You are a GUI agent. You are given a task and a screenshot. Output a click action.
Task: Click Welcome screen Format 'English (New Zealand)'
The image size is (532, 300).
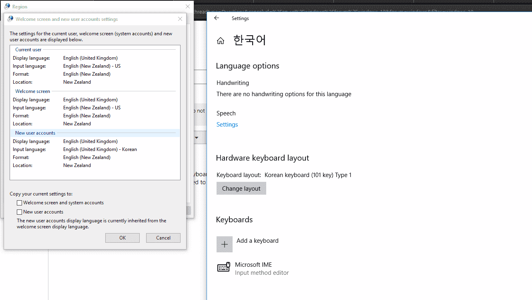pyautogui.click(x=87, y=116)
